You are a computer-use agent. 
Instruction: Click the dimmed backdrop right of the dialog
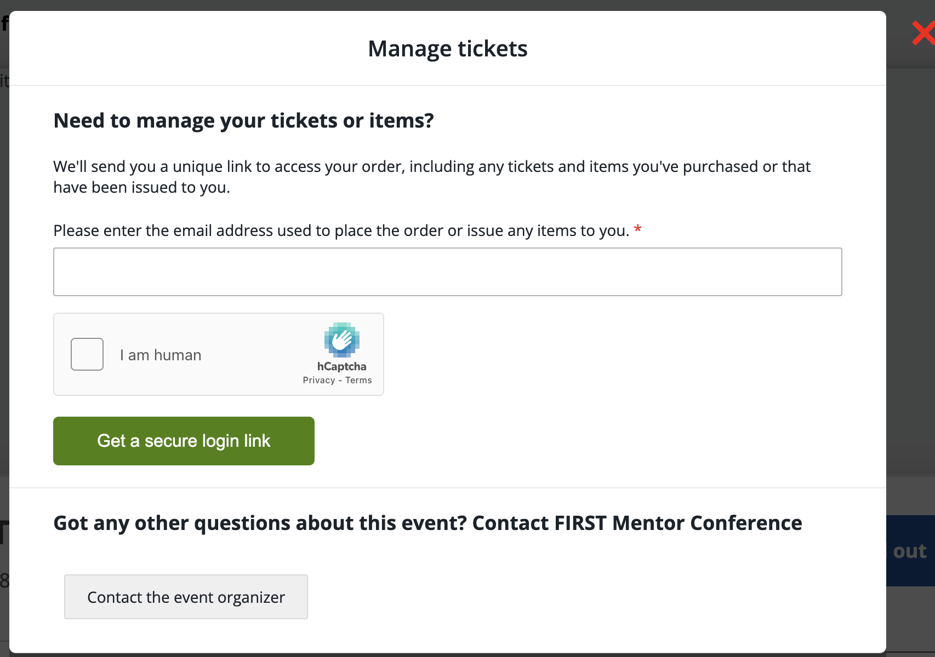click(x=910, y=274)
